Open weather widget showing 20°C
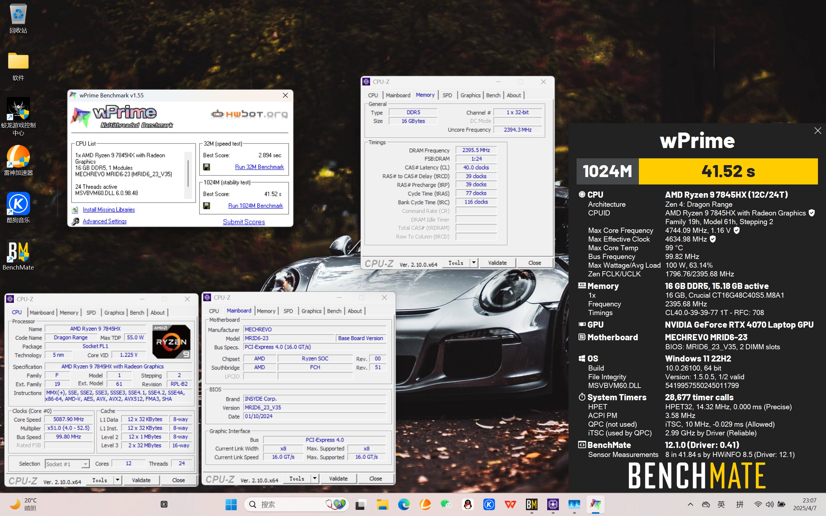The width and height of the screenshot is (826, 516). coord(23,504)
